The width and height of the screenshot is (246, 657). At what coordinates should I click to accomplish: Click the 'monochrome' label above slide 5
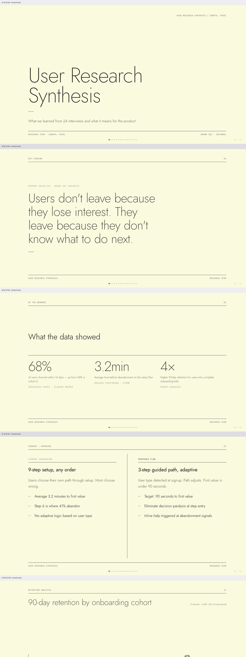click(x=16, y=290)
